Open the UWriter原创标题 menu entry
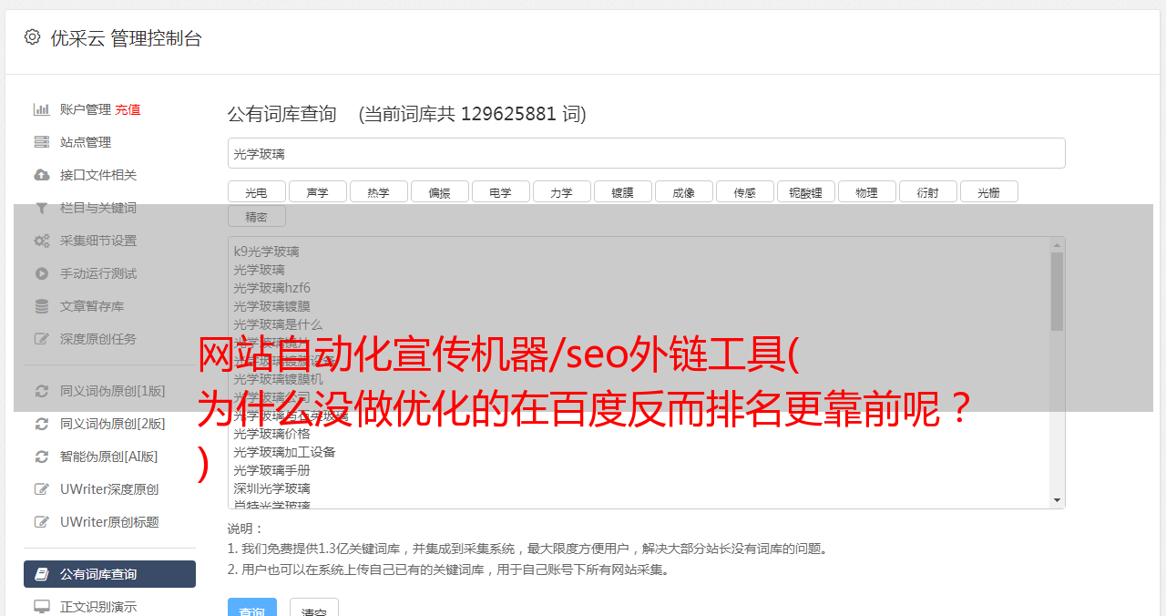This screenshot has height=616, width=1166. click(x=109, y=522)
